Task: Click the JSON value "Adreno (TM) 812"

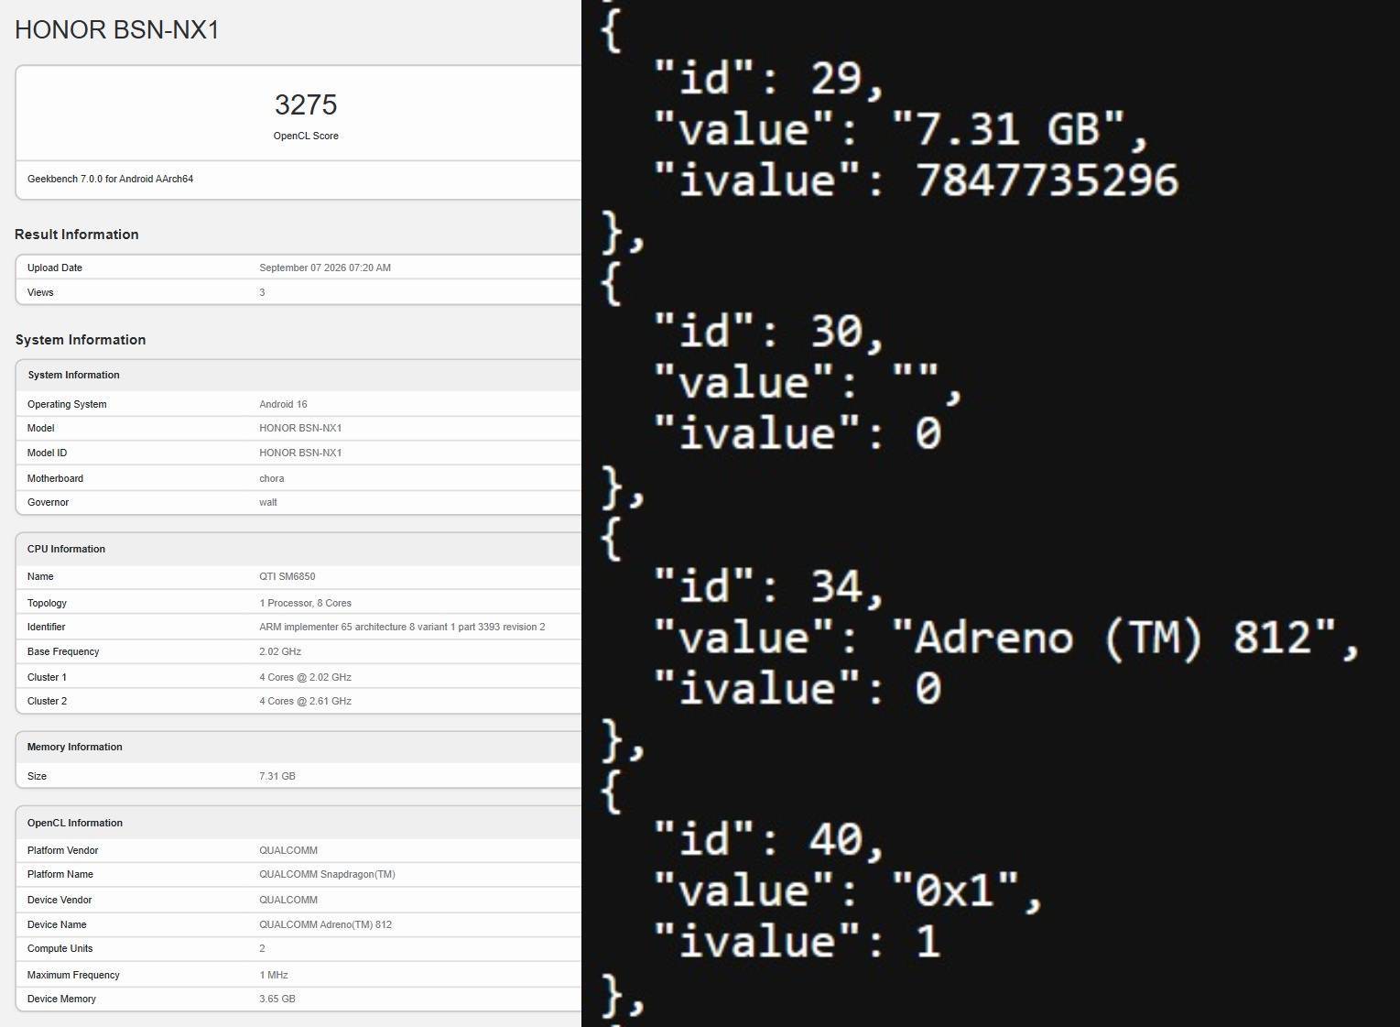Action: click(x=1114, y=637)
